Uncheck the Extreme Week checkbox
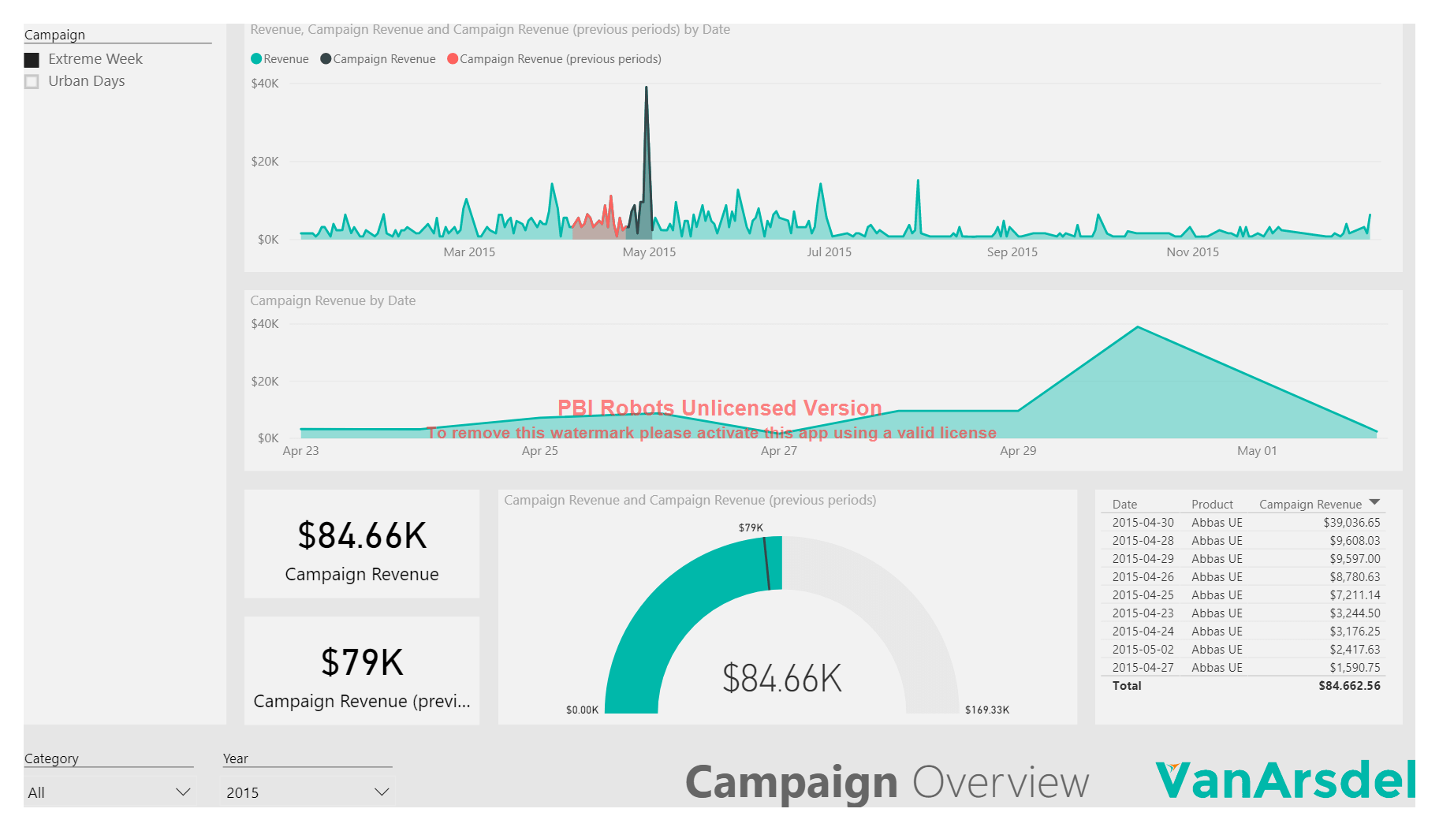Screen dimensions: 1439x831 coord(32,58)
